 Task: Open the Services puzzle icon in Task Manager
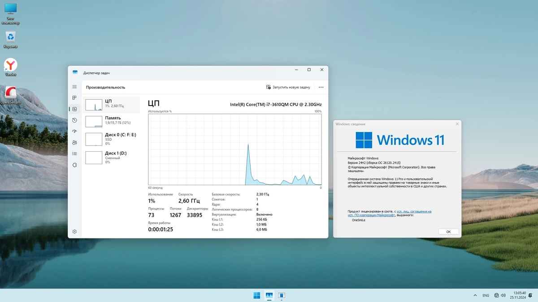coord(74,165)
